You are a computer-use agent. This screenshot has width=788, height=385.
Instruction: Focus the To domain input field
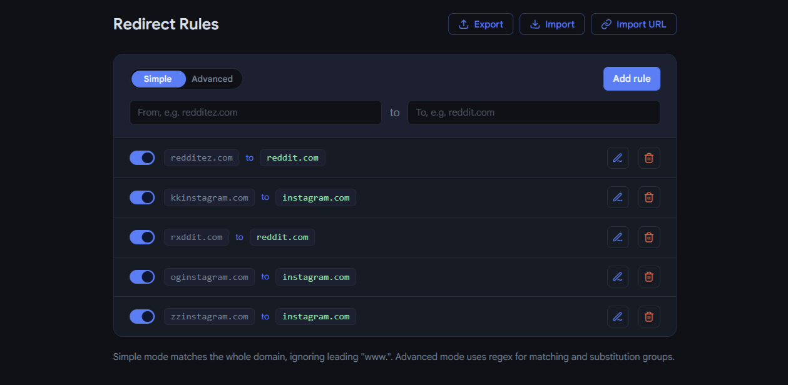point(534,112)
